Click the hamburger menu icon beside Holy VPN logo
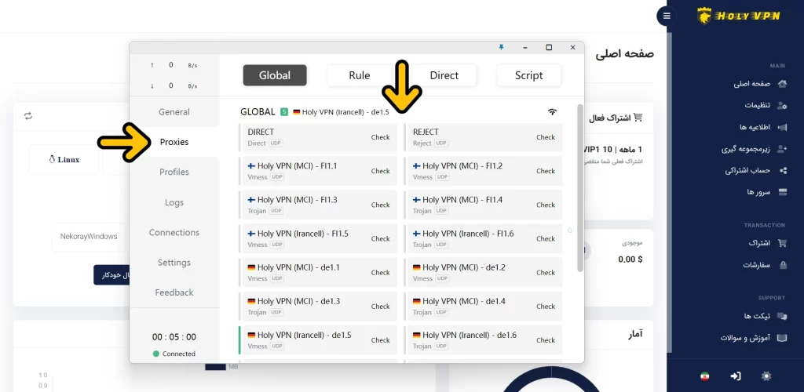Screen dimensions: 804x392 point(667,16)
